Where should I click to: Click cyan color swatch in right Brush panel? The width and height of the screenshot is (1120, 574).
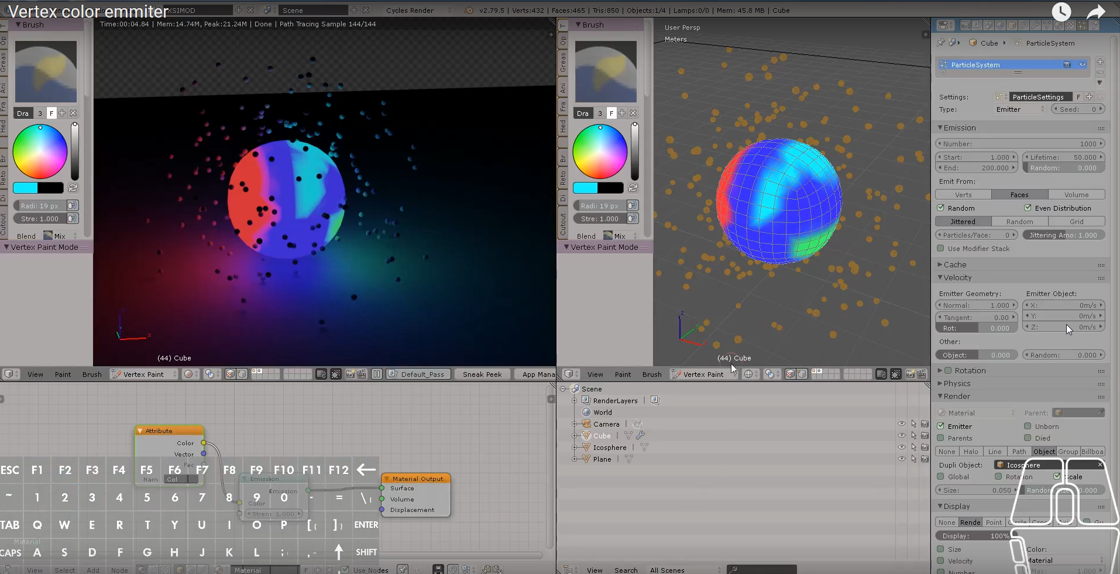coord(585,188)
